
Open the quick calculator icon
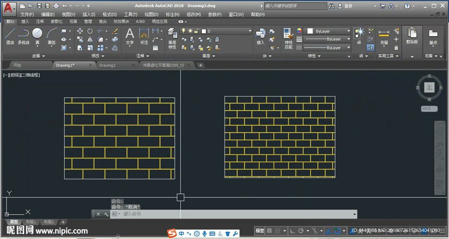pyautogui.click(x=396, y=48)
